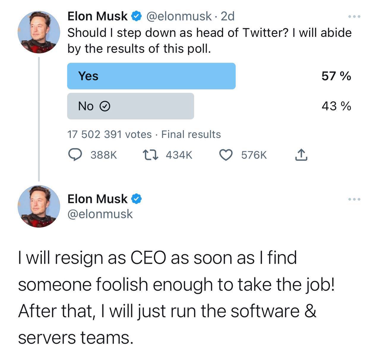The height and width of the screenshot is (357, 380).
Task: Select the Yes poll result bar
Action: pyautogui.click(x=151, y=76)
